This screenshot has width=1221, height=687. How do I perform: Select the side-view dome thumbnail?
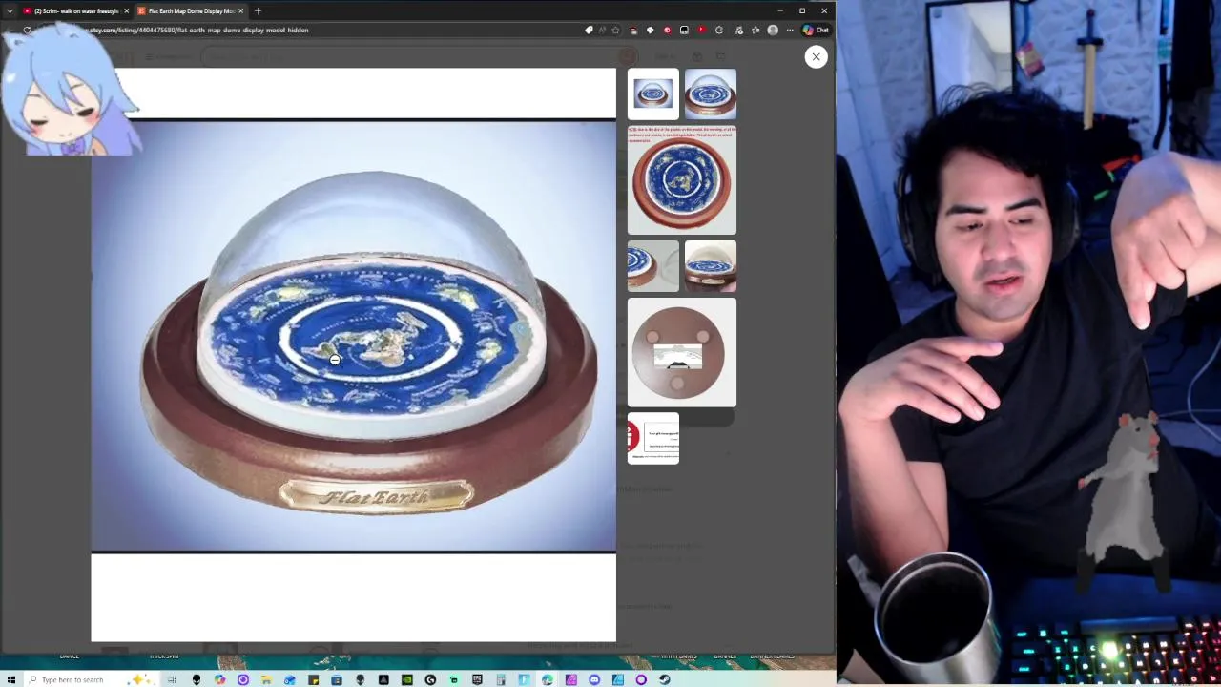tap(711, 266)
